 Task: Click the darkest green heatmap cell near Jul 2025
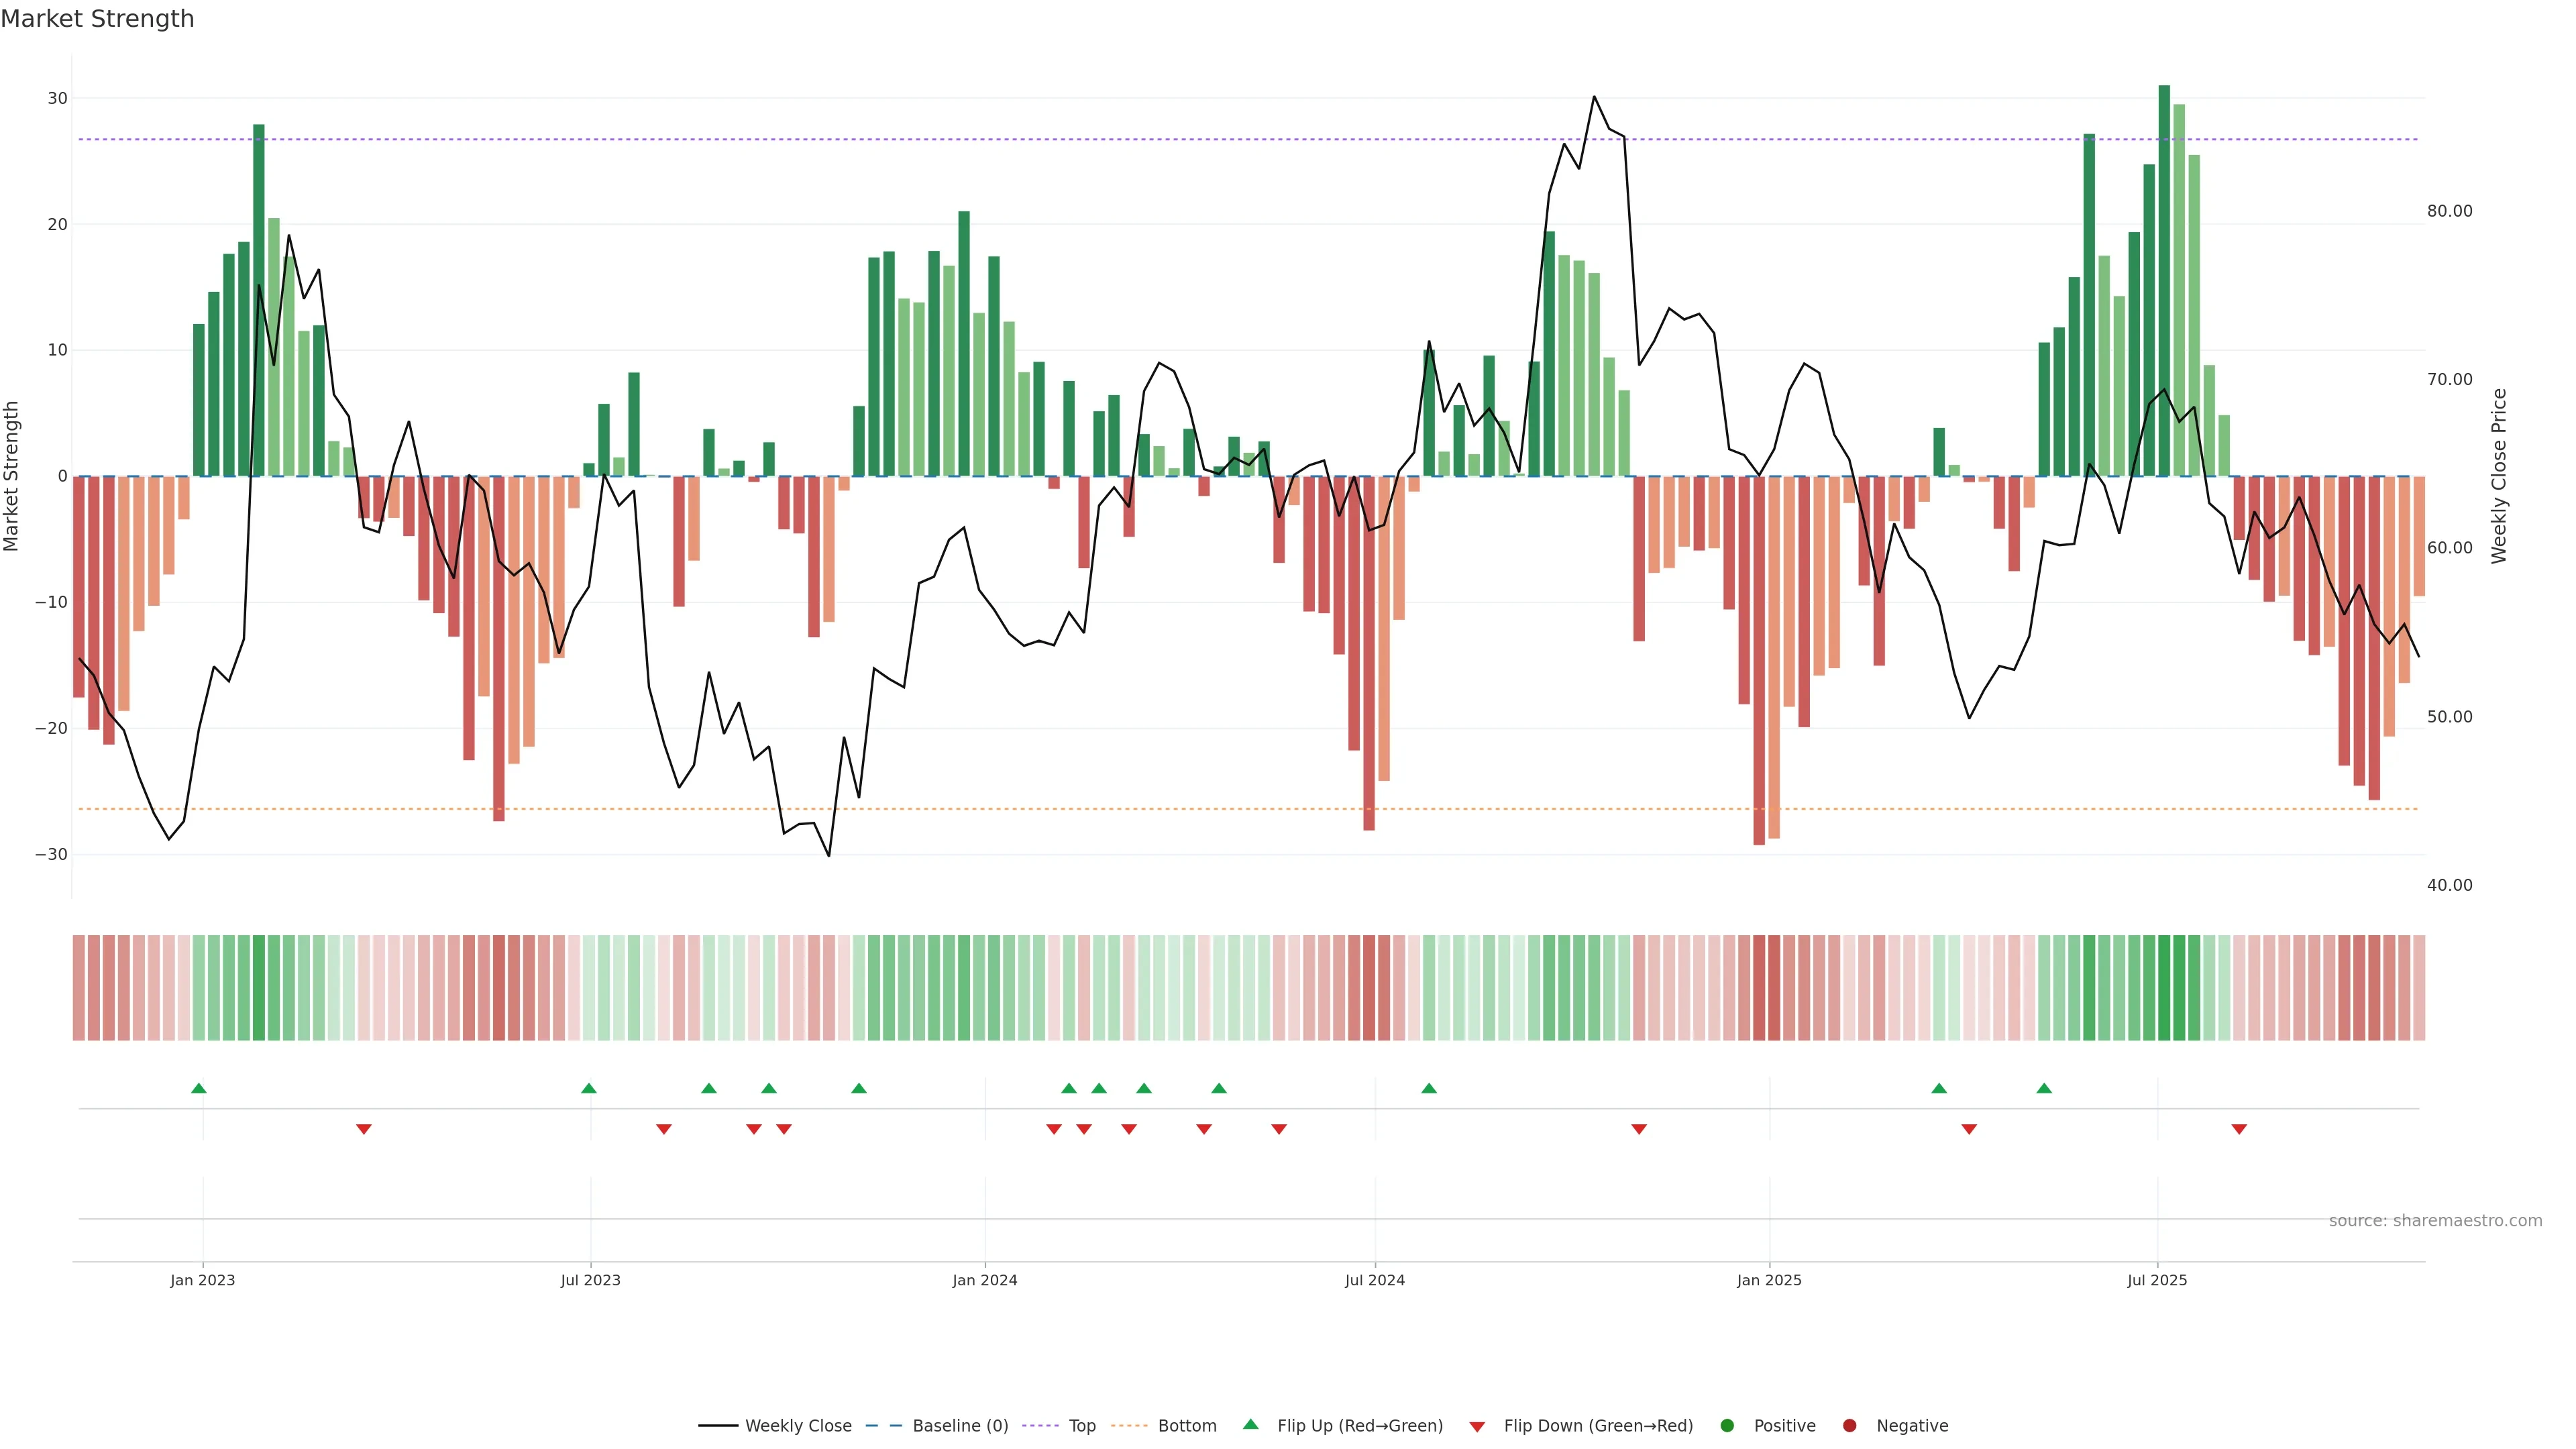[x=2164, y=988]
